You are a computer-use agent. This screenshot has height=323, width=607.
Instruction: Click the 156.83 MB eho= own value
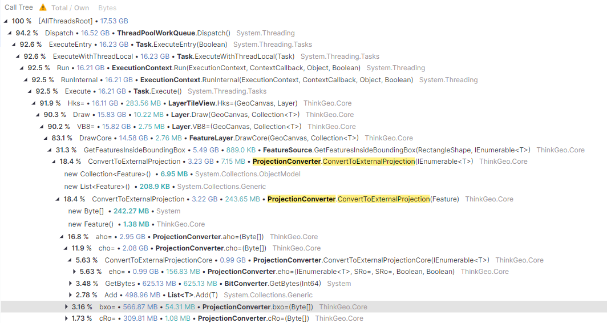pyautogui.click(x=183, y=272)
